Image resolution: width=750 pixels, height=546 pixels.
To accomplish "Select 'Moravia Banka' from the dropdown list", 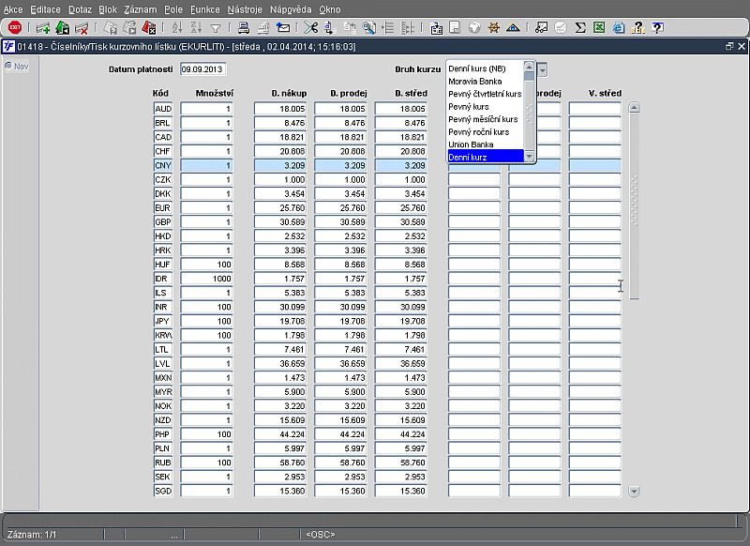I will (475, 82).
